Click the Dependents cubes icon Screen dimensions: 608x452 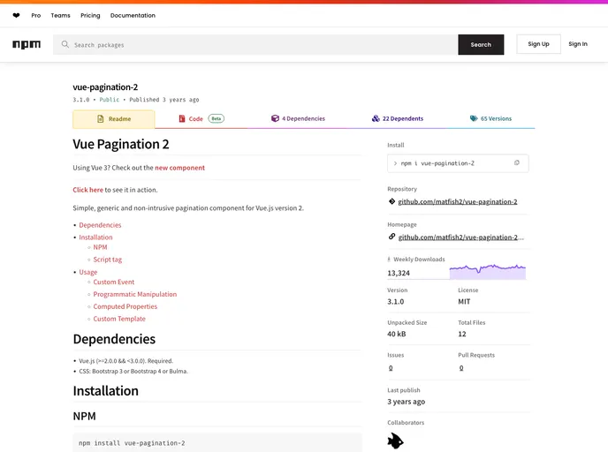pyautogui.click(x=376, y=118)
